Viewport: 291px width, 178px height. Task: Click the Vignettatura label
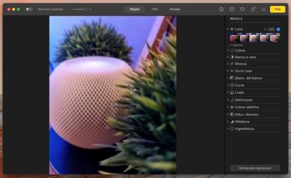tap(244, 129)
